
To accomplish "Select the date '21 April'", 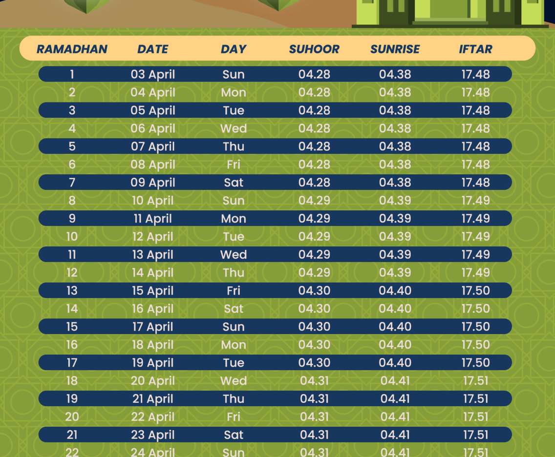I will tap(152, 399).
